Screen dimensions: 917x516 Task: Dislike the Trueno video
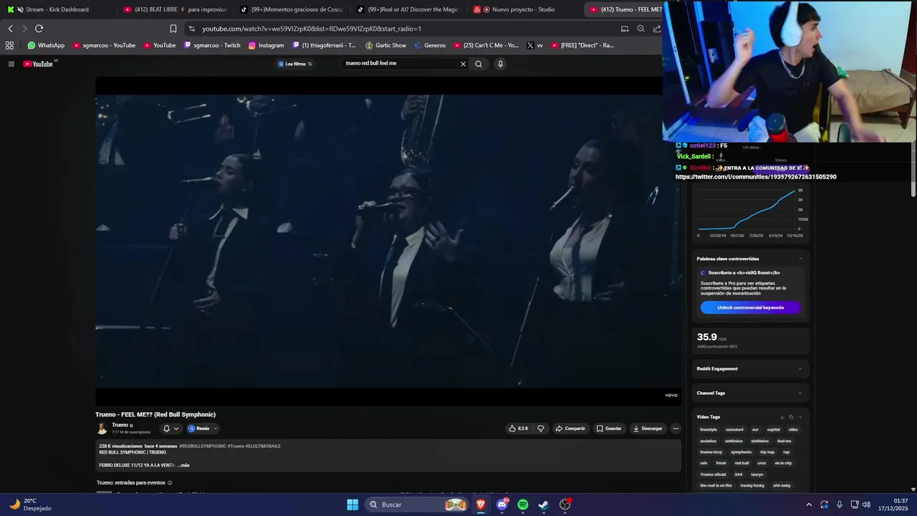tap(541, 429)
